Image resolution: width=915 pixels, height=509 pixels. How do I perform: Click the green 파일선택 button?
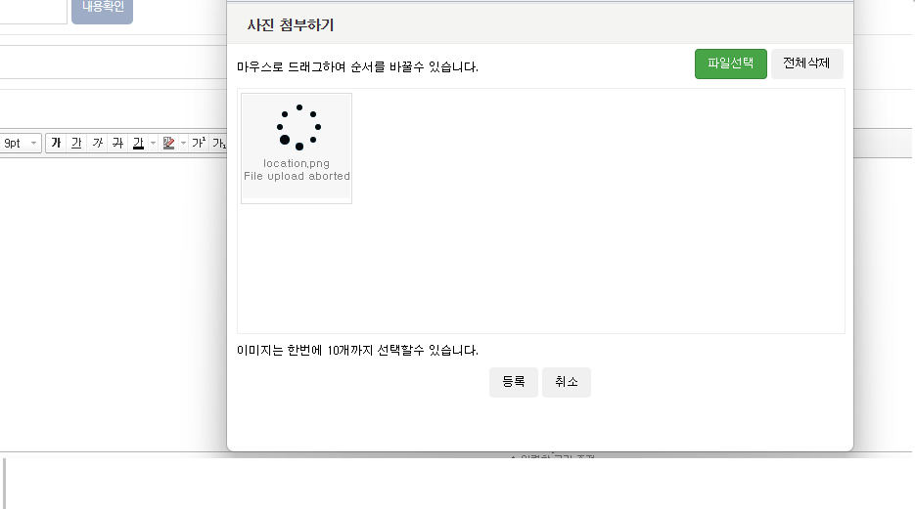tap(730, 64)
